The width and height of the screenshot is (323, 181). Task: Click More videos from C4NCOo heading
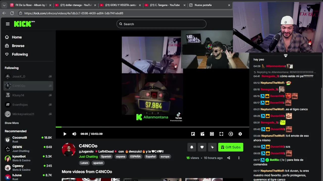(x=87, y=172)
